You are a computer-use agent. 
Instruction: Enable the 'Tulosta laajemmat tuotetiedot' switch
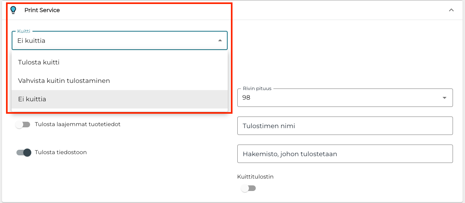click(23, 125)
